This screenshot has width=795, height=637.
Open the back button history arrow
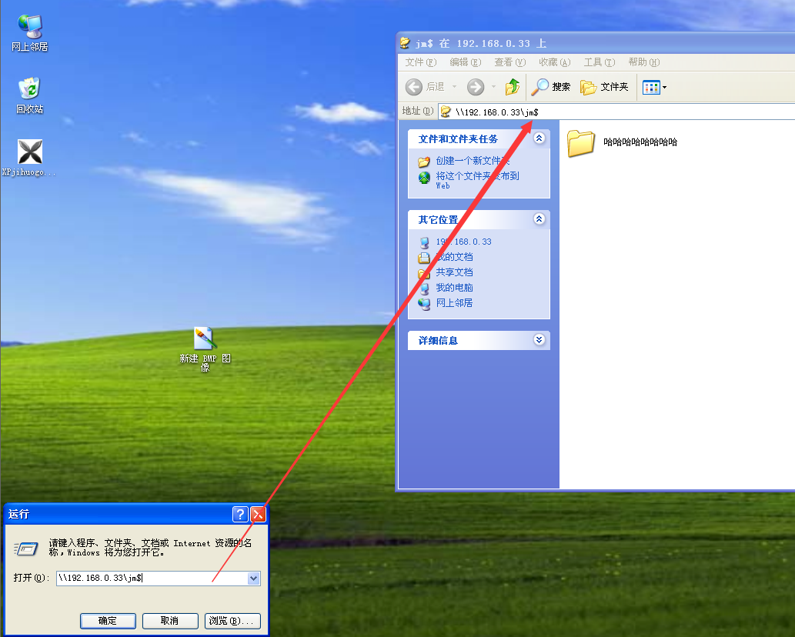point(454,87)
